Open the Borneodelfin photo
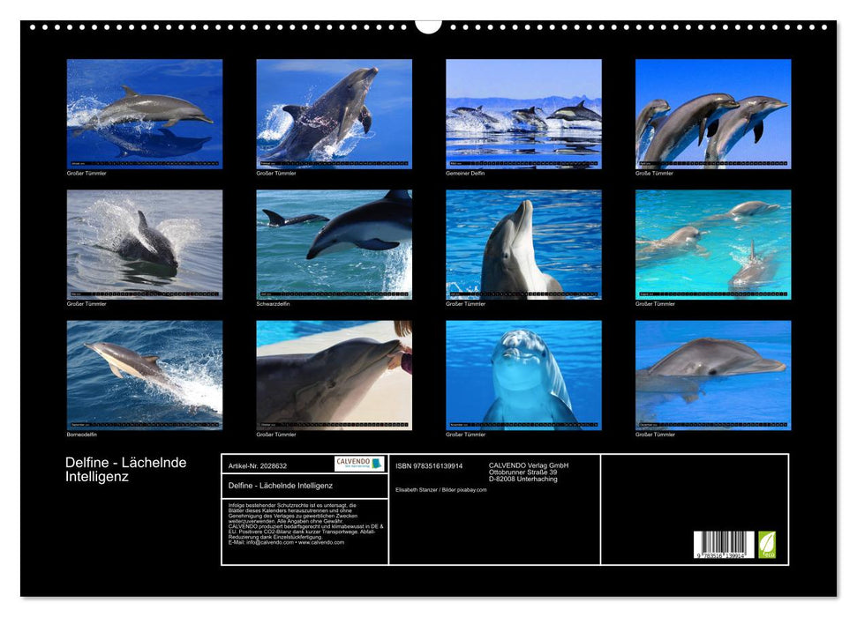This screenshot has height=617, width=857. 145,375
